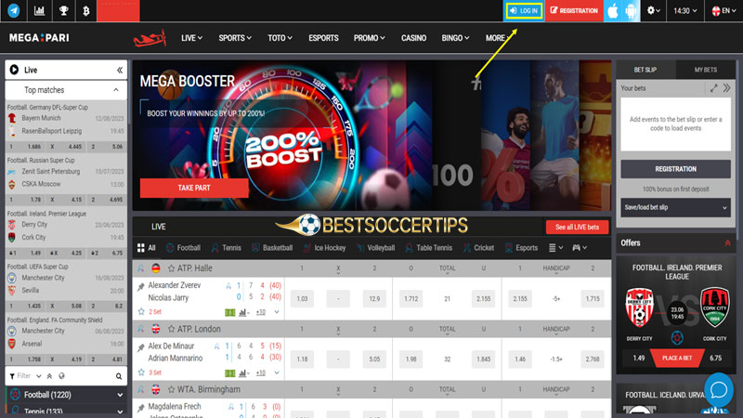Screen dimensions: 743x418
Task: Favorite the Zverev vs Jarry match star
Action: [x=141, y=312]
